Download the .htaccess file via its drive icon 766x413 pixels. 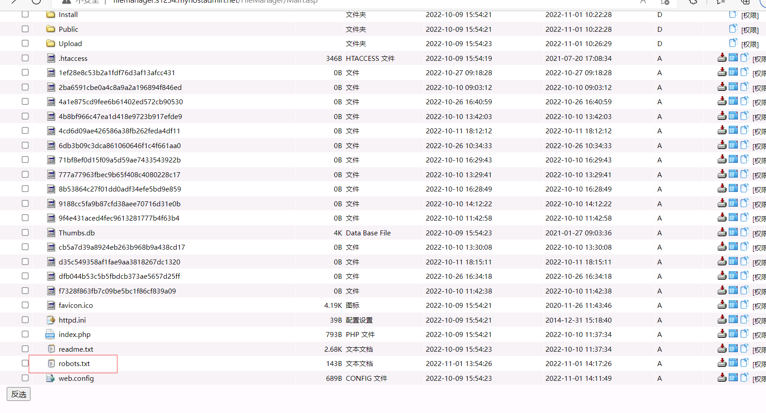722,58
